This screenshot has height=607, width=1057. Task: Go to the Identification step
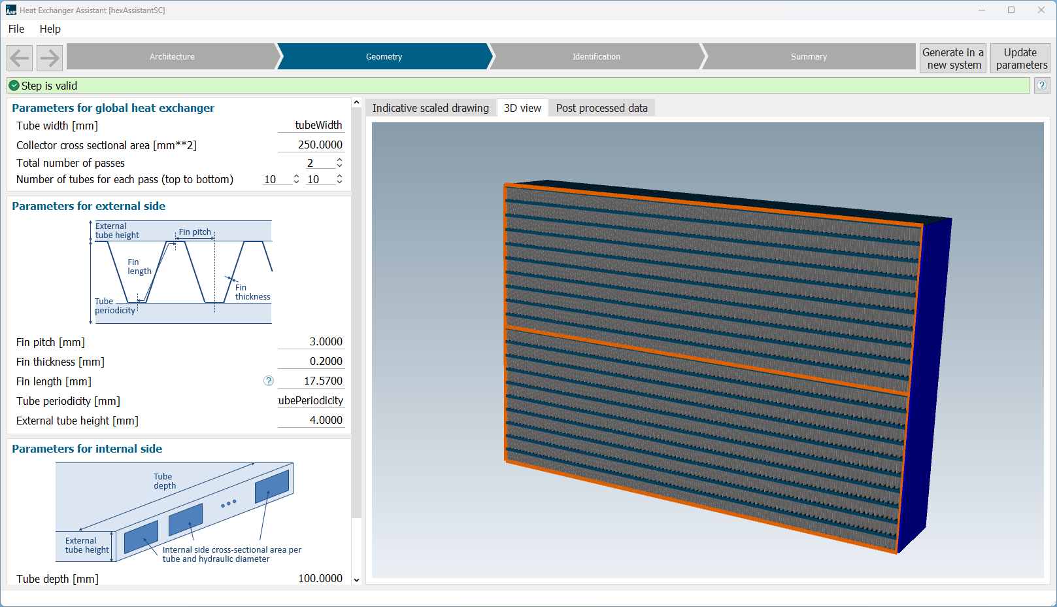coord(596,57)
